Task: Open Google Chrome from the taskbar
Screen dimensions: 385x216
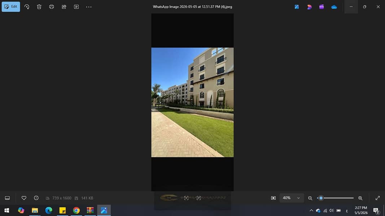Action: point(76,210)
